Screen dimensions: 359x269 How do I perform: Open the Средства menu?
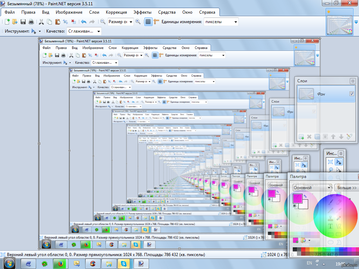click(x=167, y=12)
